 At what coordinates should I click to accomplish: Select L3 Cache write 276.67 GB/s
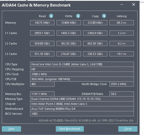[x=69, y=54]
